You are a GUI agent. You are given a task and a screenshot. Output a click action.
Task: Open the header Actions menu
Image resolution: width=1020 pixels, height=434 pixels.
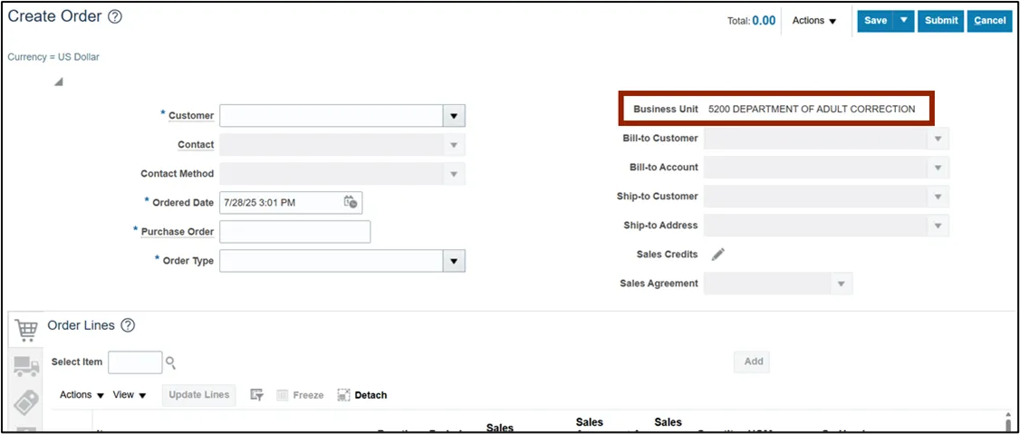click(x=813, y=21)
